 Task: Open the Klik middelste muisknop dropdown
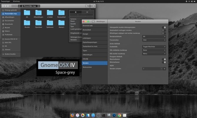pos(154,50)
